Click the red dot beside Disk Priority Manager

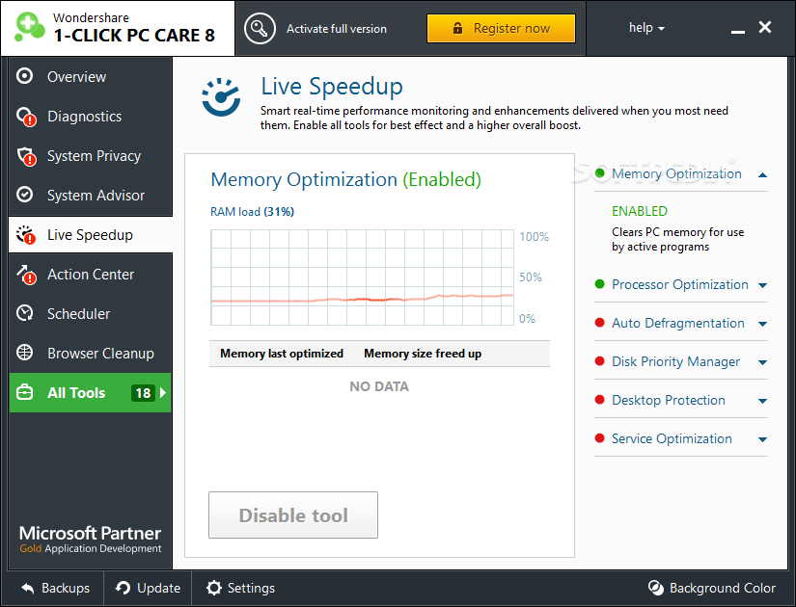click(x=599, y=361)
